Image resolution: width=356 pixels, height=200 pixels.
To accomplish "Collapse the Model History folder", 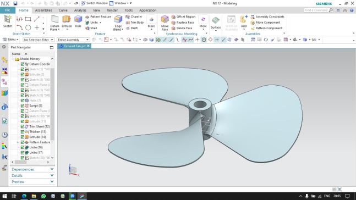I will (x=13, y=59).
